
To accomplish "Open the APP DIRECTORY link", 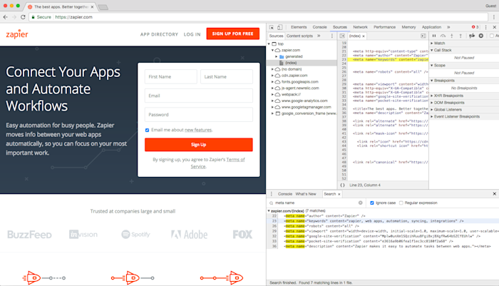I will pos(159,34).
